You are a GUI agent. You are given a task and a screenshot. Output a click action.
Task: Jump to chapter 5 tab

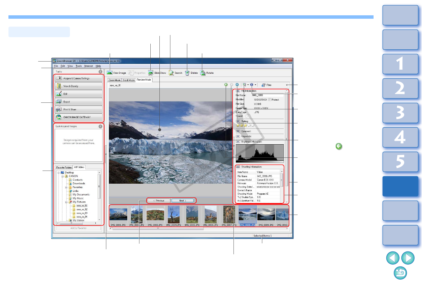400,162
